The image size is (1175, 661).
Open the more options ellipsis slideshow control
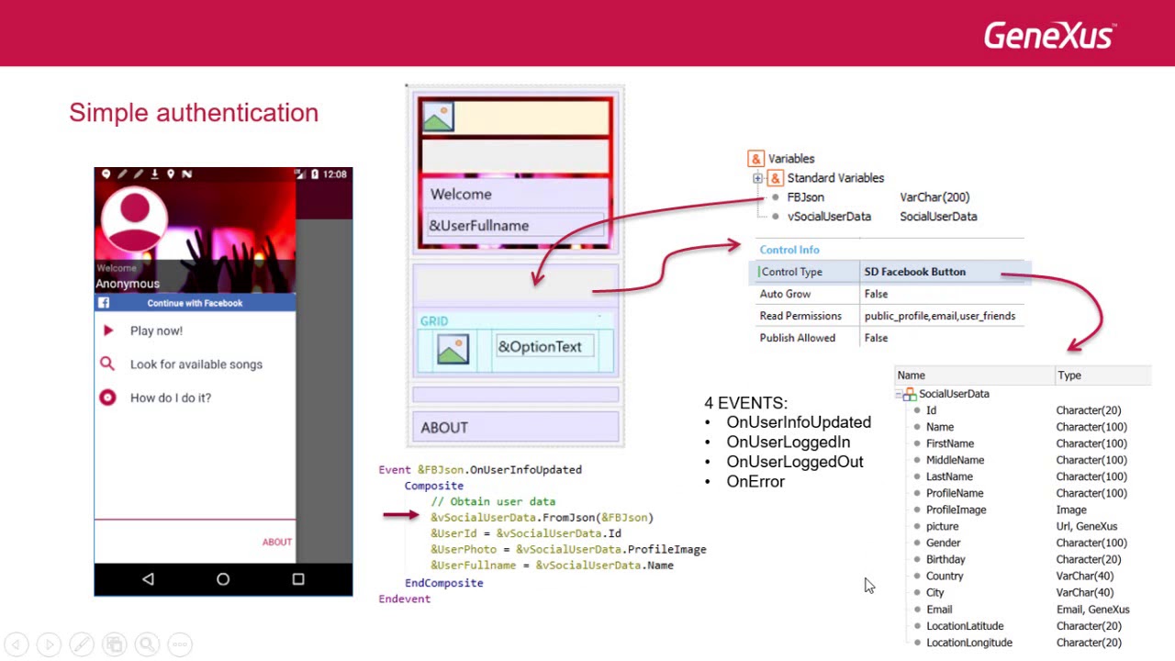pos(180,645)
